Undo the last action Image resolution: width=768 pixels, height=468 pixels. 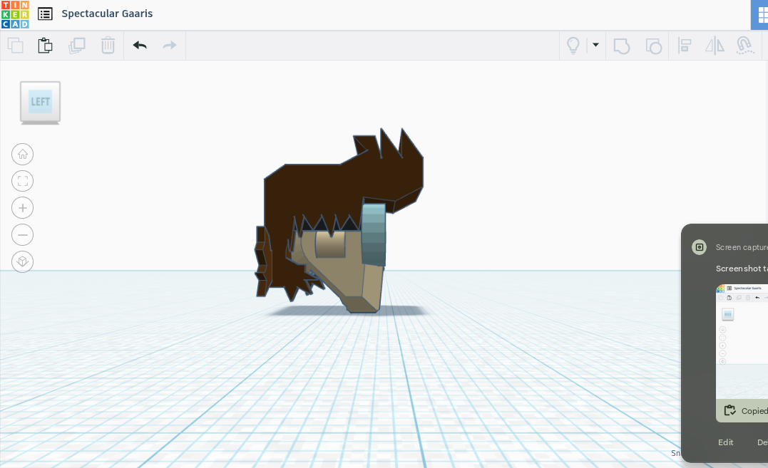pyautogui.click(x=140, y=46)
